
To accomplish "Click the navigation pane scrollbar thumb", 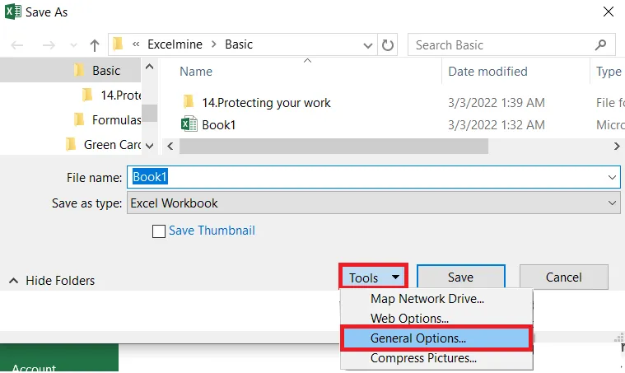I will 150,113.
